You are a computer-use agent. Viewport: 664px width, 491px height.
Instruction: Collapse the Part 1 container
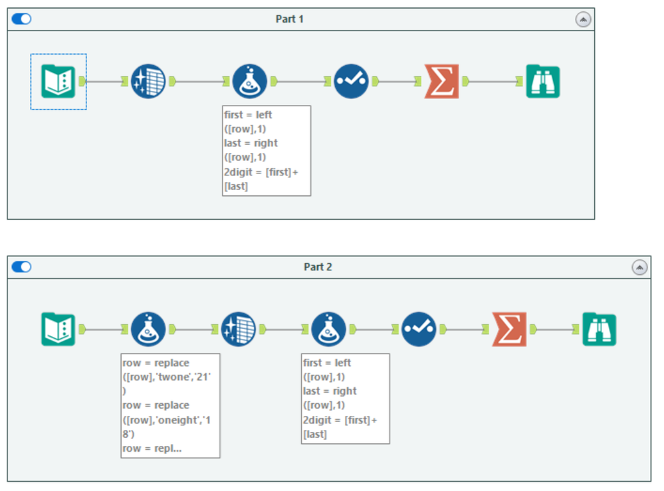(x=583, y=19)
